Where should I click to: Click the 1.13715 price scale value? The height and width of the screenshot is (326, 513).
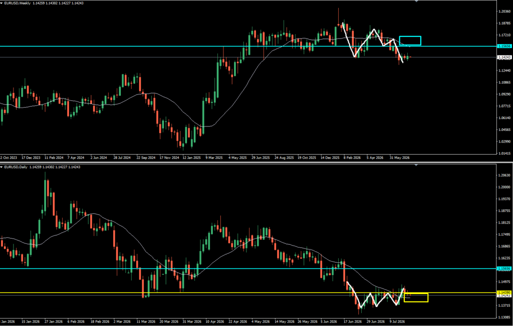pyautogui.click(x=504, y=305)
